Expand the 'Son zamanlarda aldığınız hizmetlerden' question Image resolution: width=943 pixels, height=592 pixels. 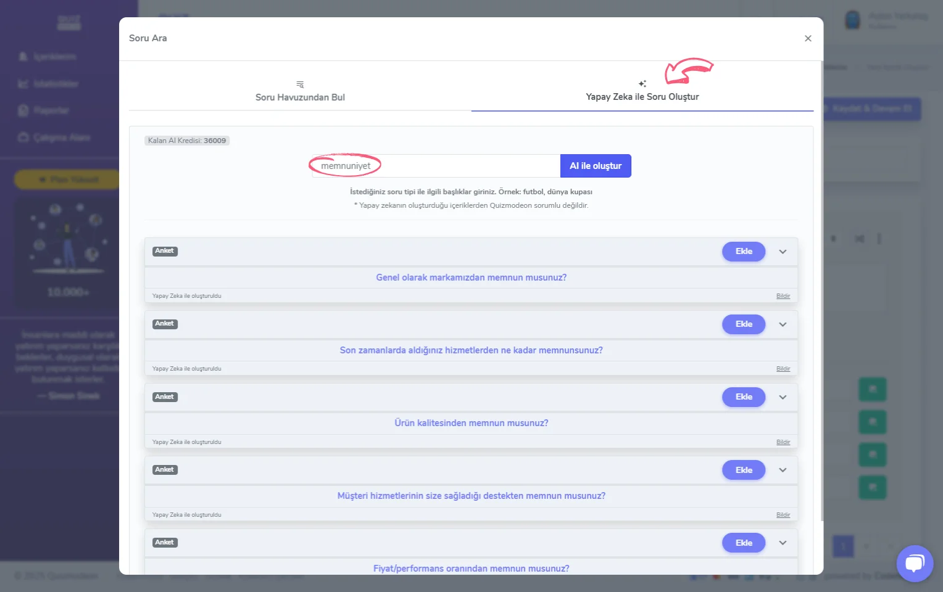pyautogui.click(x=783, y=324)
